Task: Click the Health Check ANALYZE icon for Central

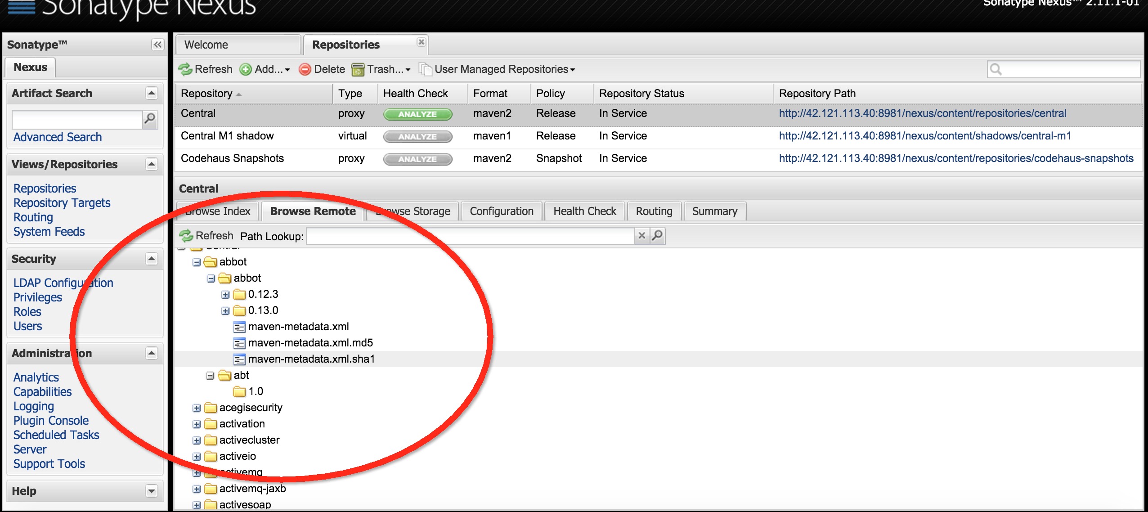Action: click(x=416, y=113)
